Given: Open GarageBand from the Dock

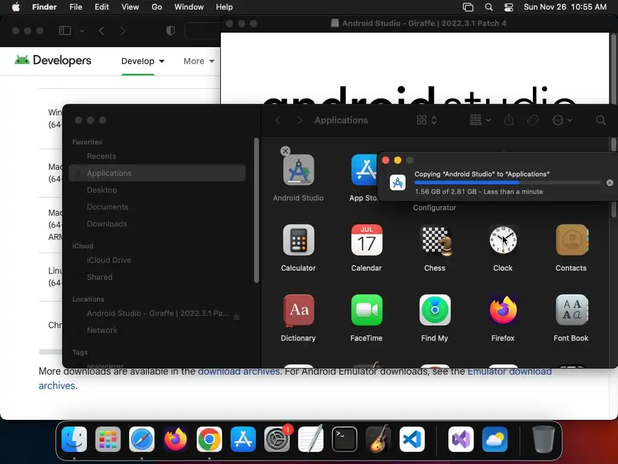Looking at the screenshot, I should pyautogui.click(x=378, y=439).
